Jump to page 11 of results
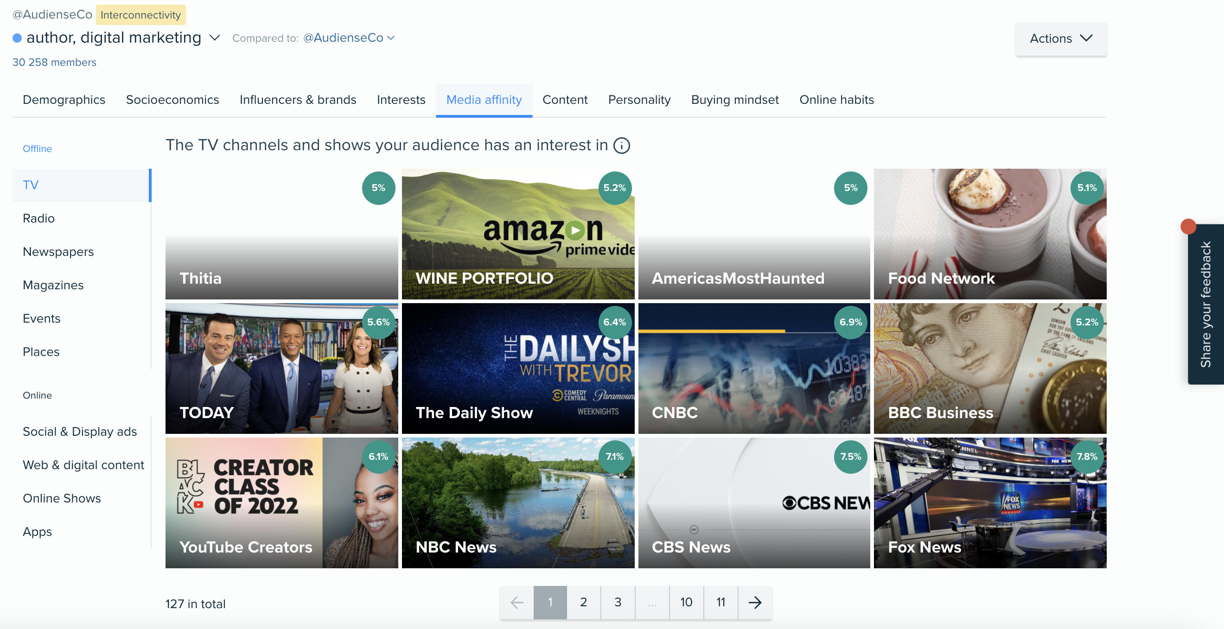The image size is (1224, 629). click(721, 602)
